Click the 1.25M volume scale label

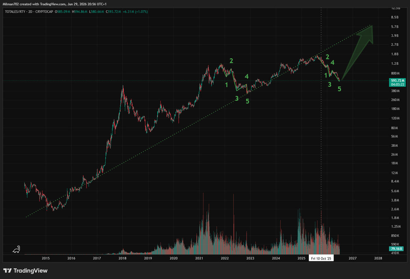click(395, 226)
